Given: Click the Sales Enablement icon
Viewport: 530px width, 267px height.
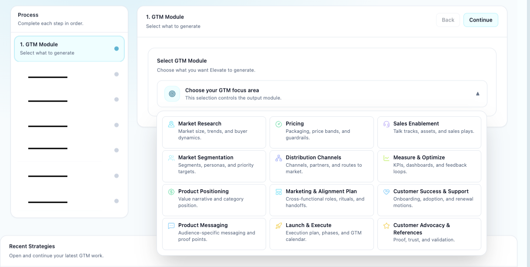Looking at the screenshot, I should 386,124.
